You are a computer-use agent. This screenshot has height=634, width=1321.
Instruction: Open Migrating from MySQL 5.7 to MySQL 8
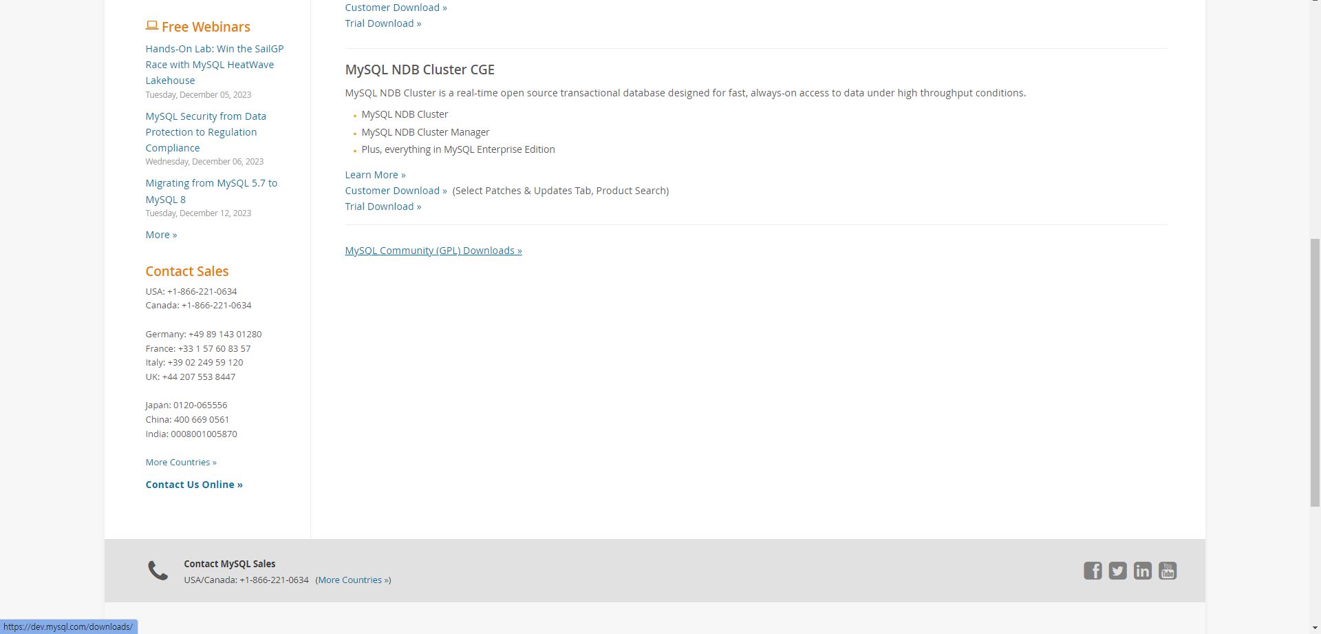[211, 191]
